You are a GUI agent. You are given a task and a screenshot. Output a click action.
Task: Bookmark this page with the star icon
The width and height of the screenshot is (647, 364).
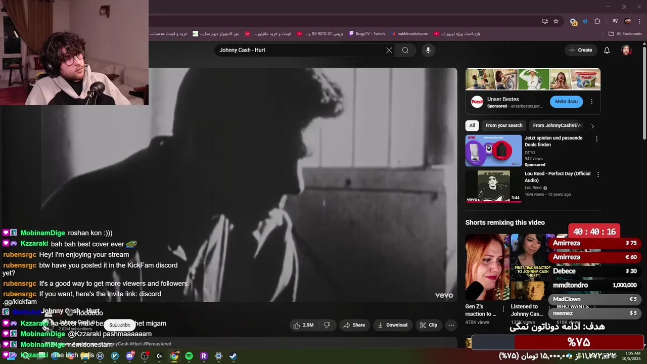pos(556,21)
